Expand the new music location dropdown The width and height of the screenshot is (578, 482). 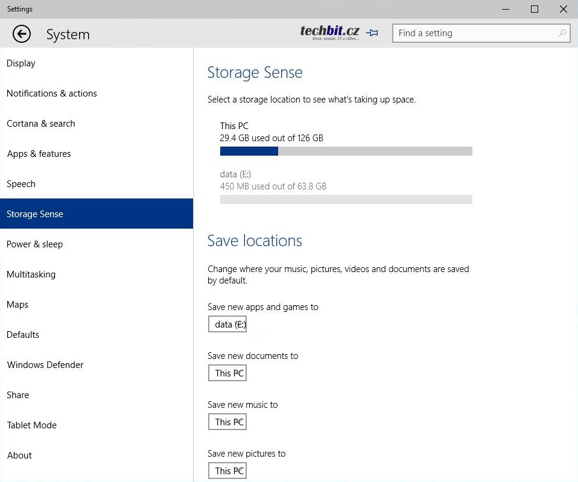click(227, 422)
